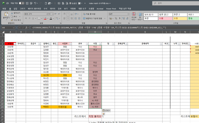The width and height of the screenshot is (199, 123).
Task: Click the Undo arrow icon
Action: 35,3
